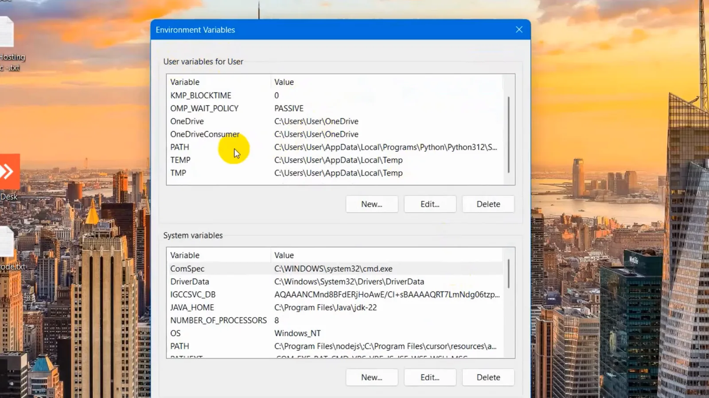Click Delete under User variables
Image resolution: width=709 pixels, height=398 pixels.
click(x=488, y=204)
